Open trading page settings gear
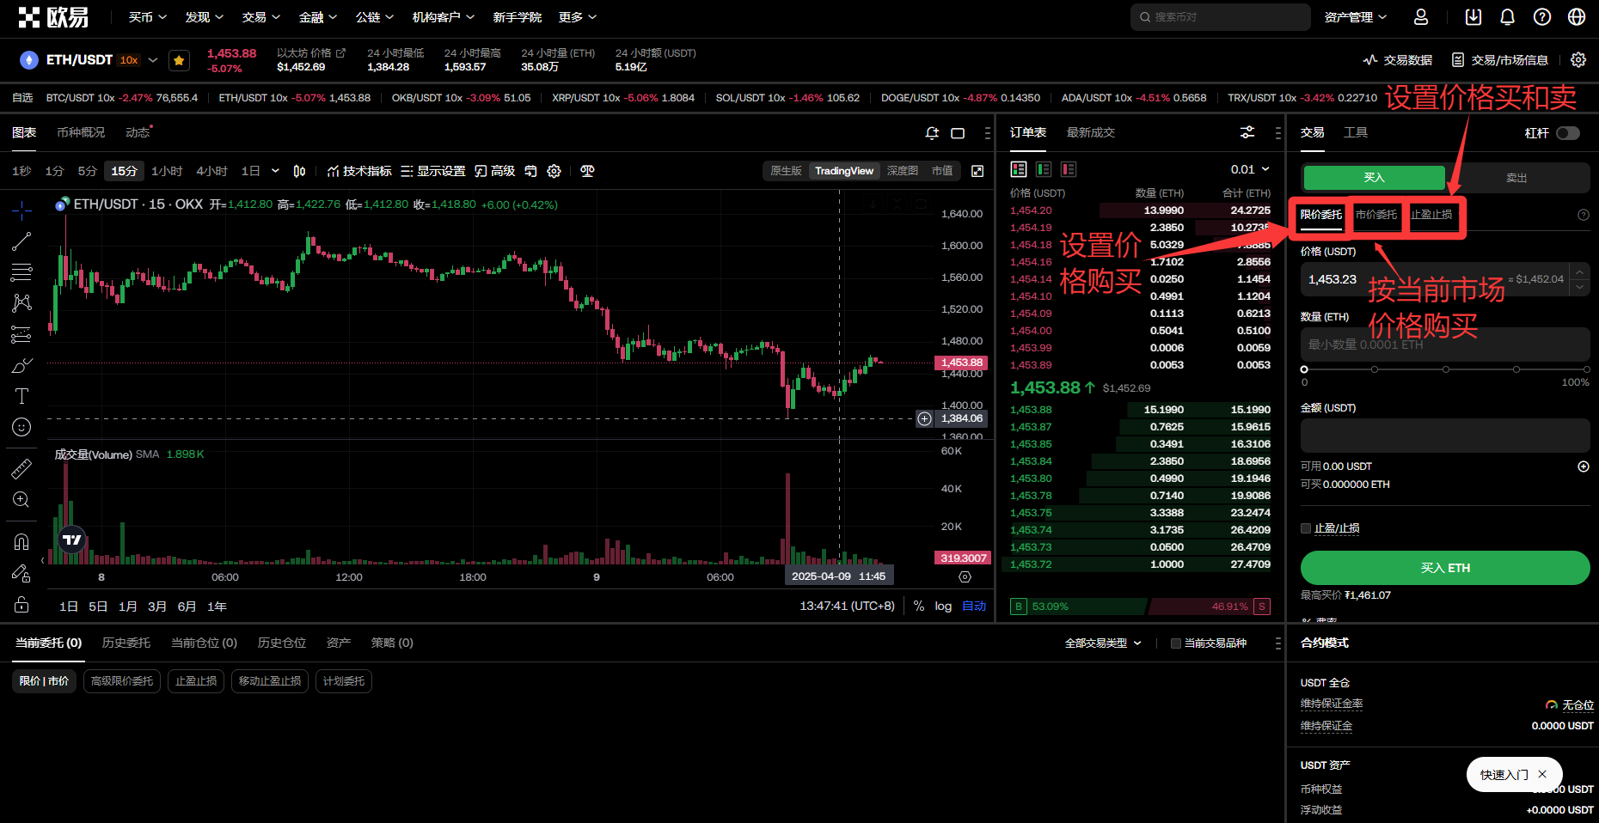Viewport: 1599px width, 823px height. click(x=1578, y=60)
